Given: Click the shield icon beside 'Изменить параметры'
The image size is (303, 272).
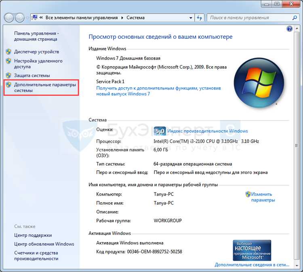Looking at the screenshot, I should (248, 194).
